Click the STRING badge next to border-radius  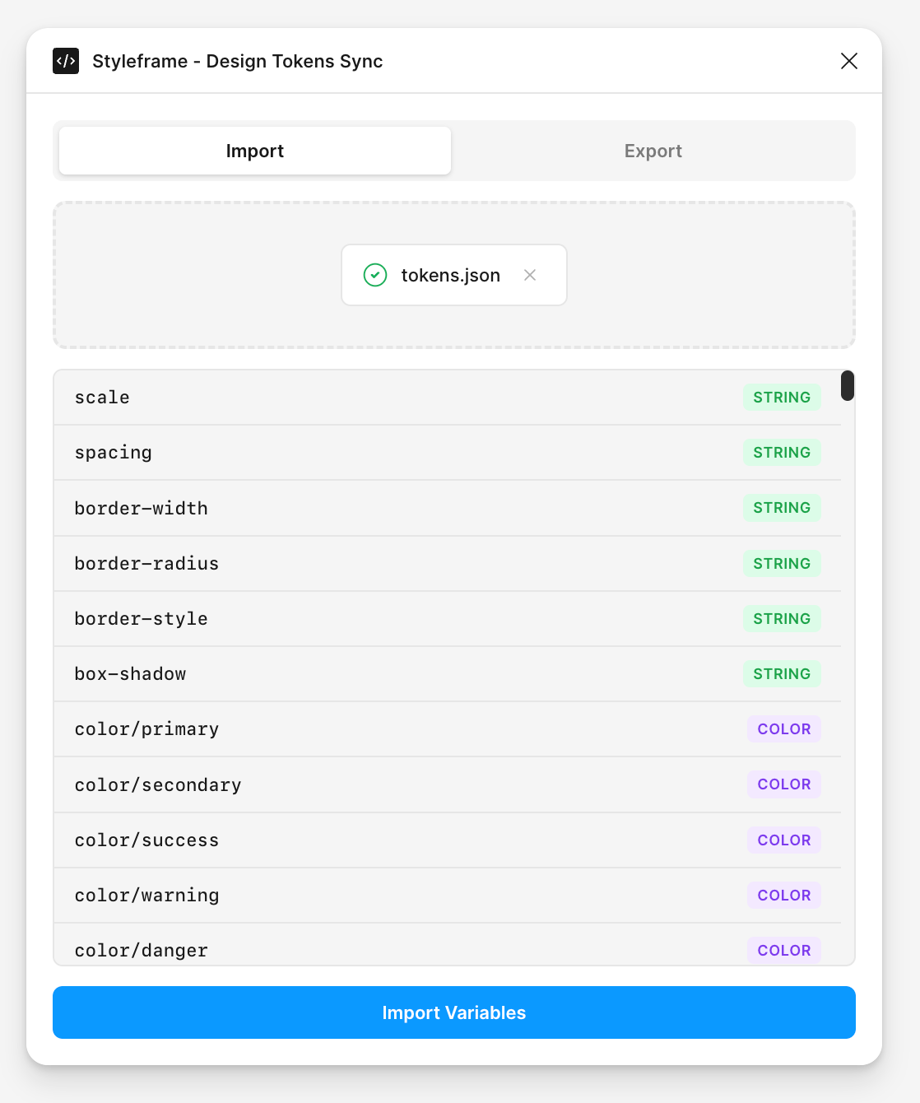781,563
